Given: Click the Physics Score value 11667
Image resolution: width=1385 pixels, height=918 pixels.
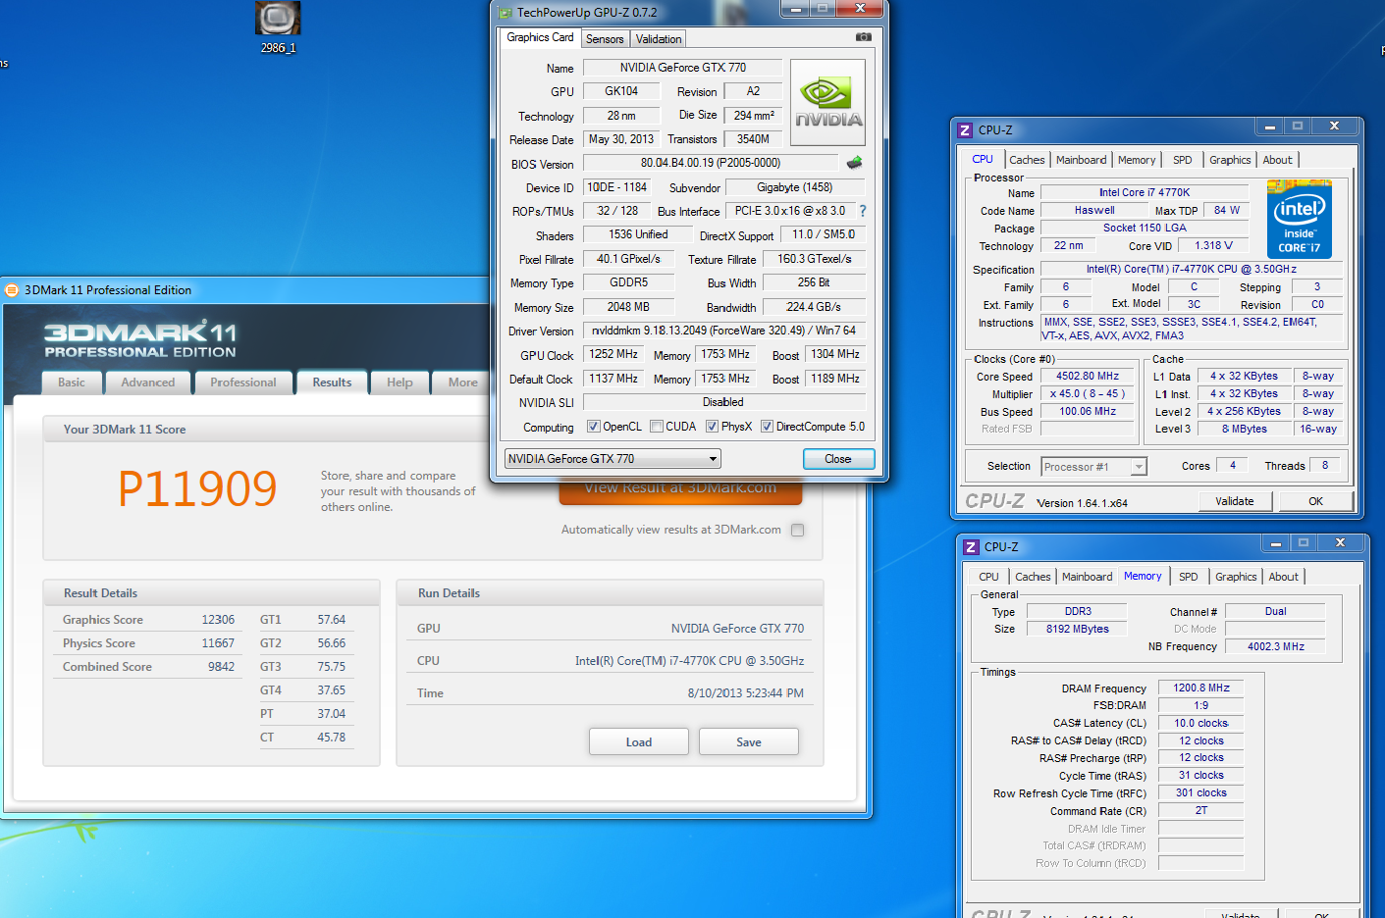Looking at the screenshot, I should click(218, 643).
